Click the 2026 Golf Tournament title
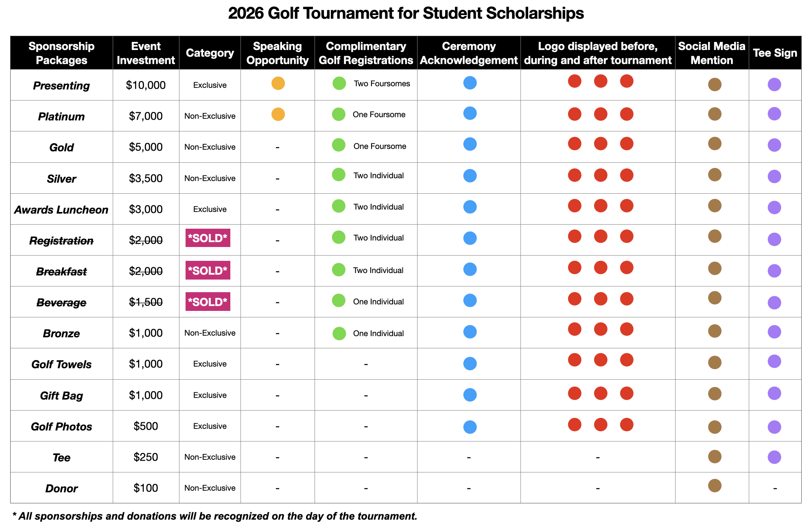The image size is (809, 529). [406, 13]
